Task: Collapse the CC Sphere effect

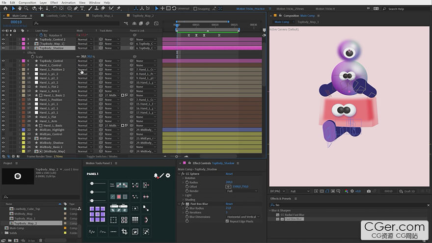Action: click(x=179, y=174)
